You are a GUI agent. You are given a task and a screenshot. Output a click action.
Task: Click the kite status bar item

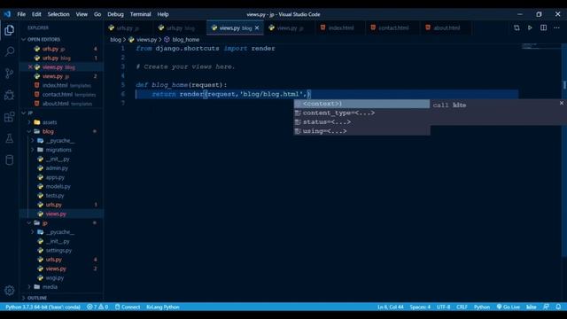[x=531, y=307]
